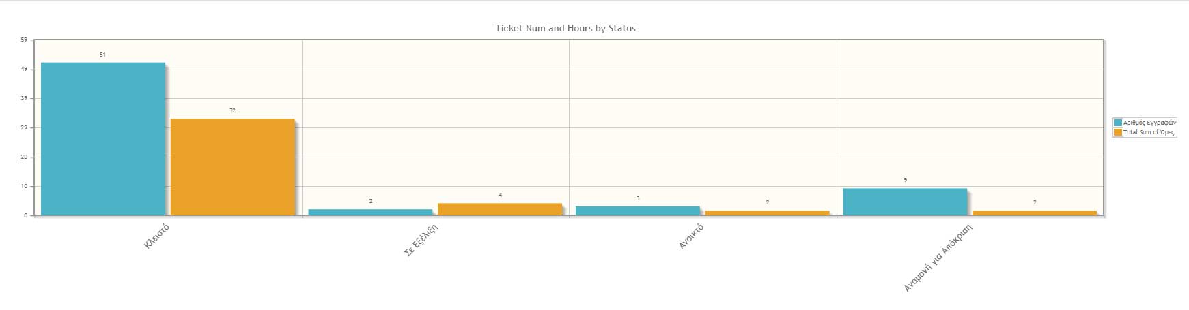Click the orange Total Sum of Ώρες swatch

coord(1118,132)
